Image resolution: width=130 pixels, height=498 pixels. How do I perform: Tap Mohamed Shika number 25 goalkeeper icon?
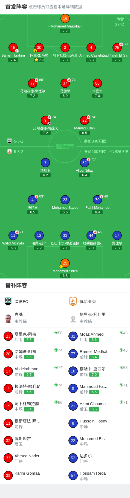(65, 263)
